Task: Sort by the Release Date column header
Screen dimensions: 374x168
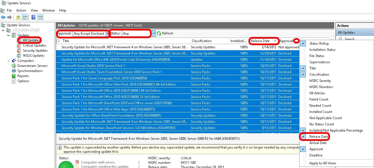Action: pyautogui.click(x=261, y=41)
